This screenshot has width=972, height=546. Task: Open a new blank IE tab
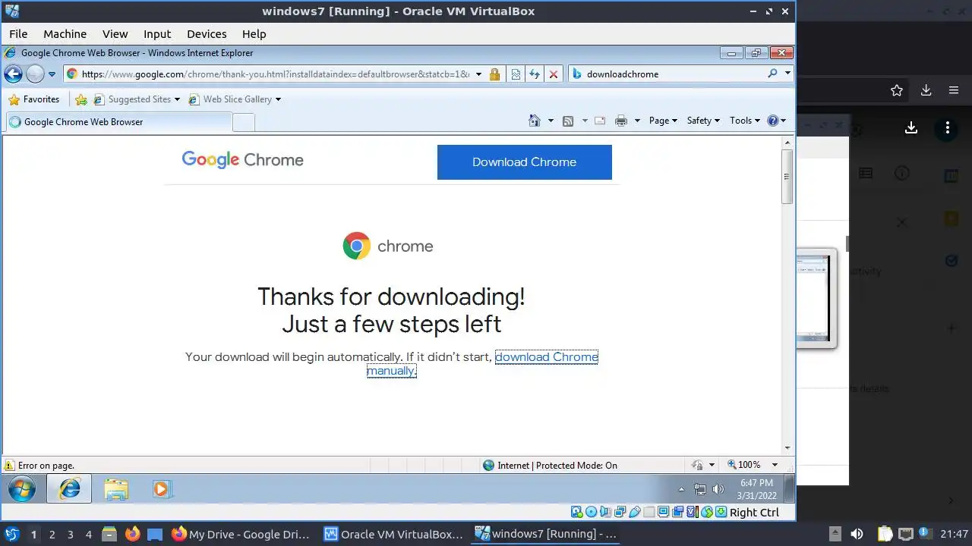pos(243,122)
